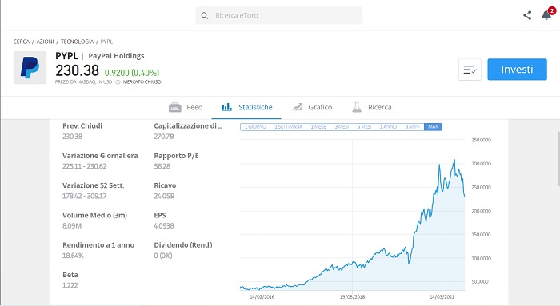Click the Statistiche bar chart icon
This screenshot has width=560, height=306.
(226, 107)
